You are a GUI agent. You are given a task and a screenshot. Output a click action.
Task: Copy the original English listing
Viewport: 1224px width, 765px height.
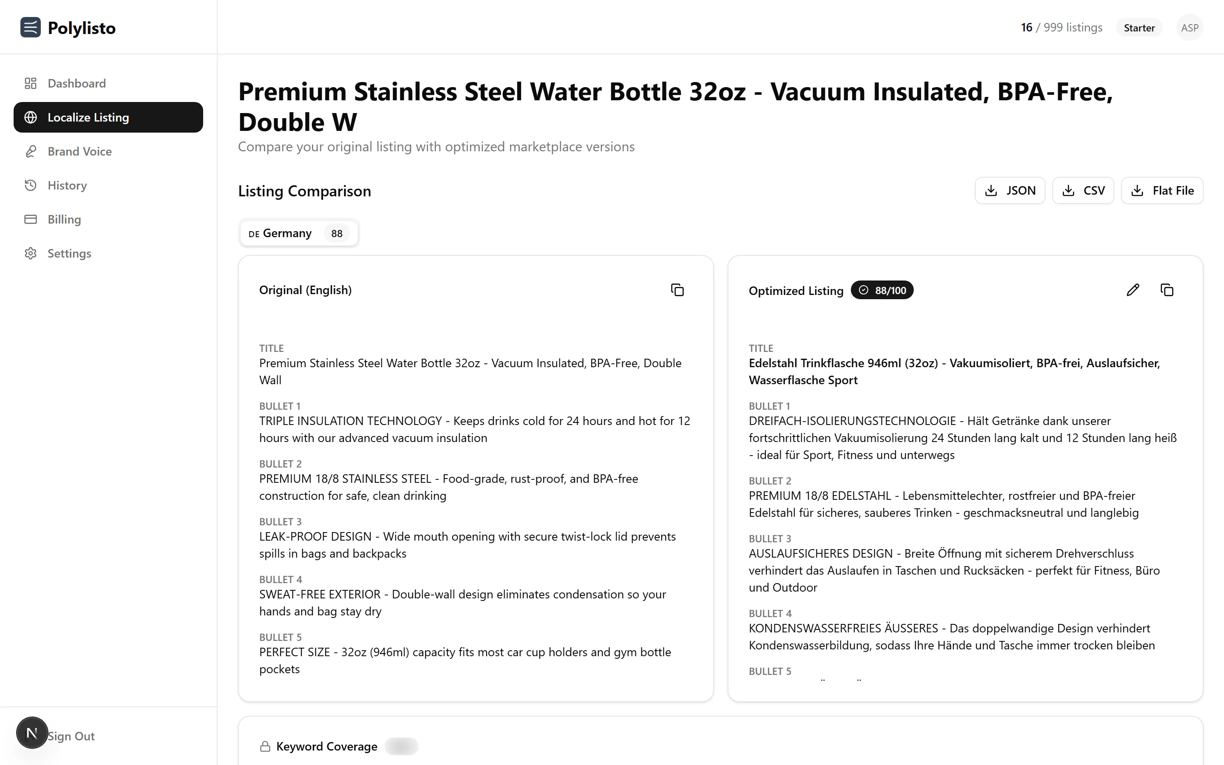(x=677, y=290)
